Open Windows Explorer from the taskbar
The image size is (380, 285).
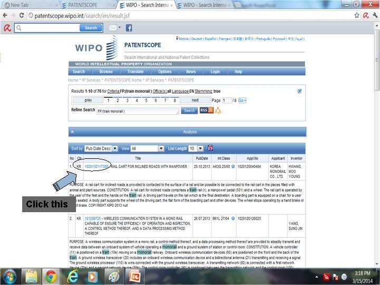[x=32, y=277]
